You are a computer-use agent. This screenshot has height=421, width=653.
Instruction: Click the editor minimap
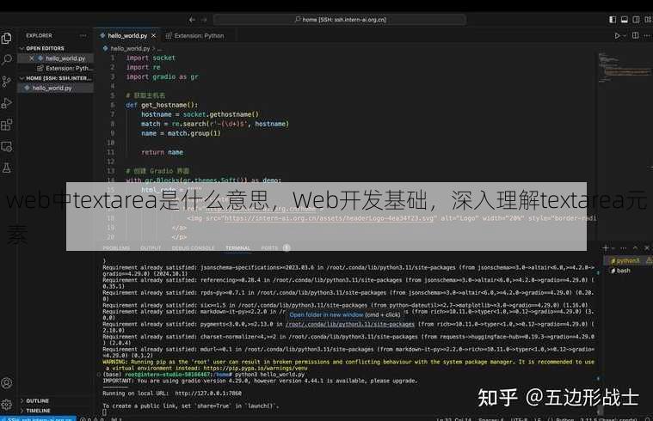(625, 69)
